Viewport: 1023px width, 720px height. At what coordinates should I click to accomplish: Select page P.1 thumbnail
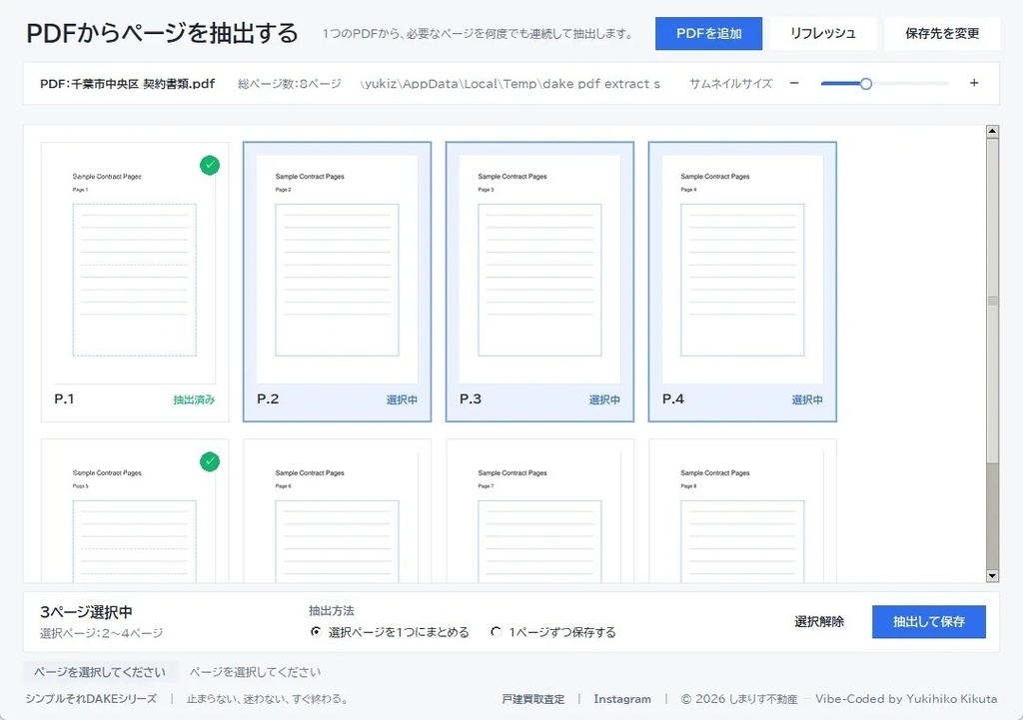click(x=135, y=282)
